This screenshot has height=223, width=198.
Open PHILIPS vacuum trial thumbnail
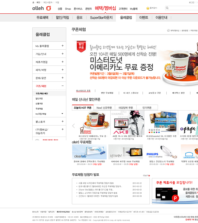162,152
